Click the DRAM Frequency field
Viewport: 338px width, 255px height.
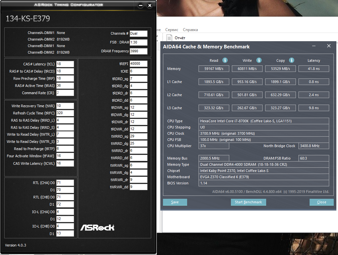(x=138, y=51)
